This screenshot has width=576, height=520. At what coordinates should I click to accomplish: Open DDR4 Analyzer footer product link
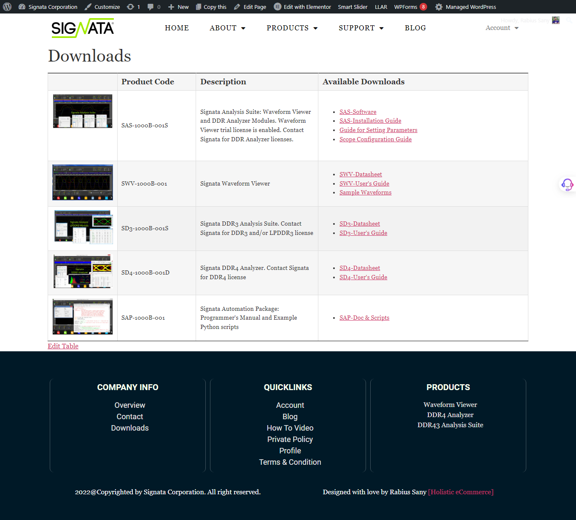pyautogui.click(x=450, y=415)
